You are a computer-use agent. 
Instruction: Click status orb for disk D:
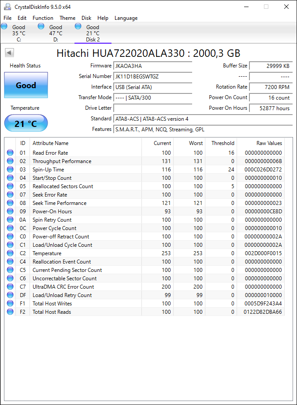(x=41, y=26)
